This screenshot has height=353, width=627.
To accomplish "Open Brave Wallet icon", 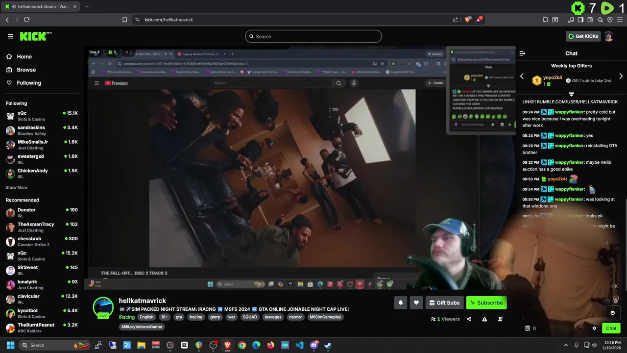I will coord(590,20).
